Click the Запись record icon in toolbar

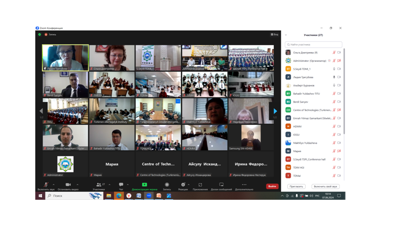click(x=167, y=184)
